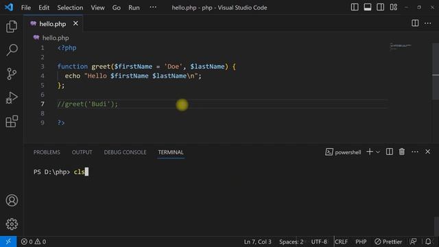Open the Source Control view
Image resolution: width=439 pixels, height=247 pixels.
tap(12, 74)
